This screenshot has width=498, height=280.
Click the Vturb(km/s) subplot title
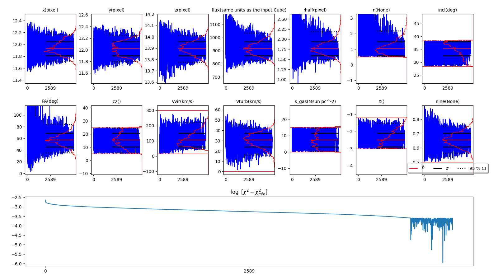[249, 101]
